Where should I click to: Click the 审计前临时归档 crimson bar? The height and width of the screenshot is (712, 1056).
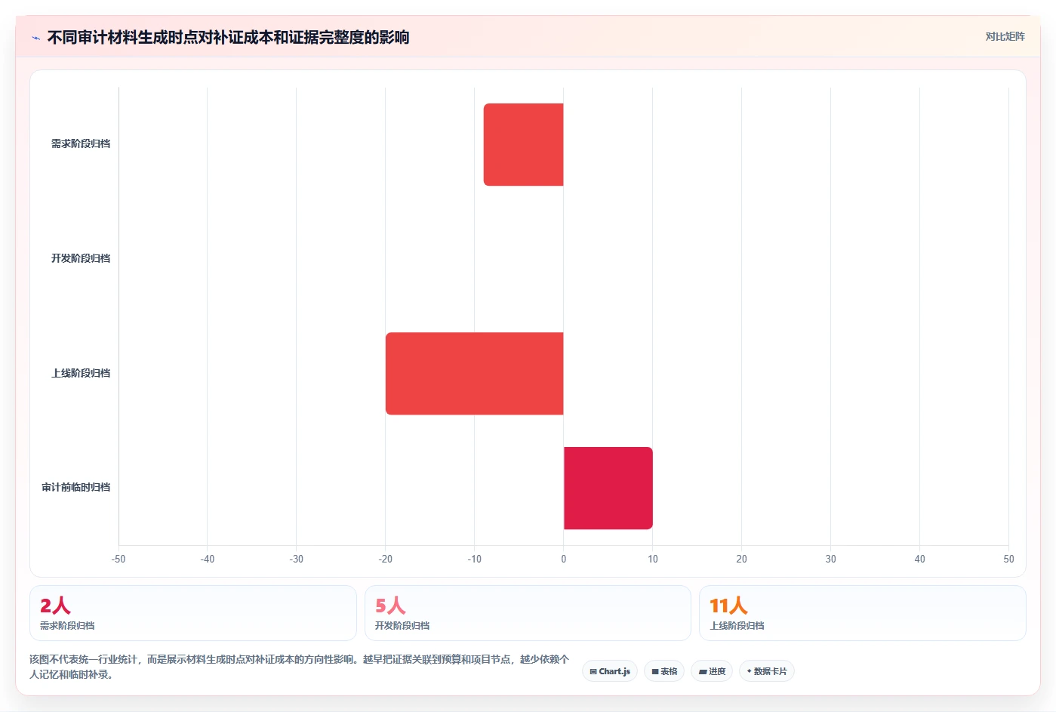coord(608,488)
